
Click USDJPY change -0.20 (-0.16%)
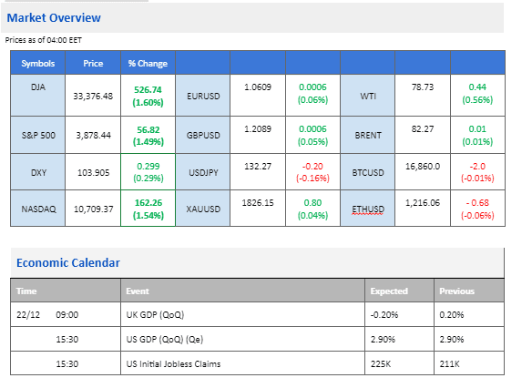click(312, 172)
